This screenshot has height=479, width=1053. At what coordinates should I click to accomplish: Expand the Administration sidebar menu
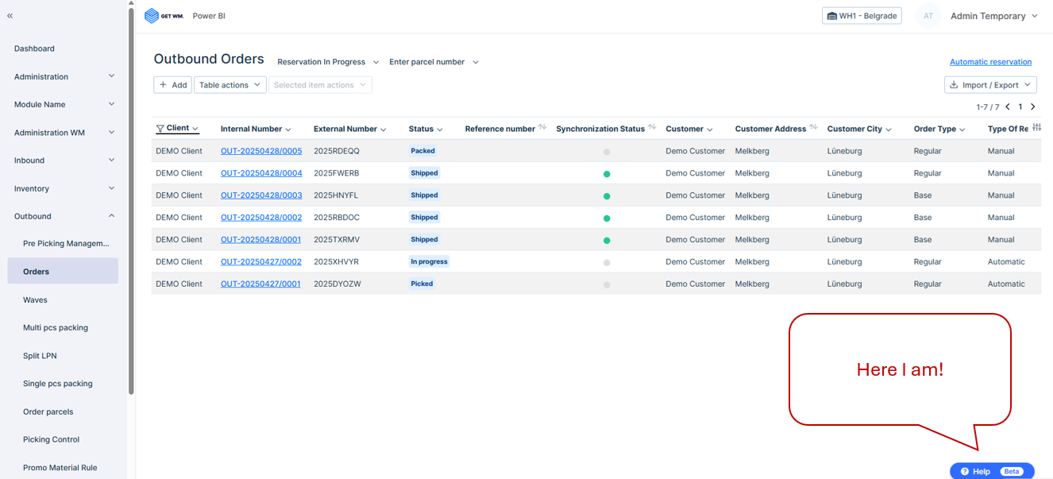point(64,76)
